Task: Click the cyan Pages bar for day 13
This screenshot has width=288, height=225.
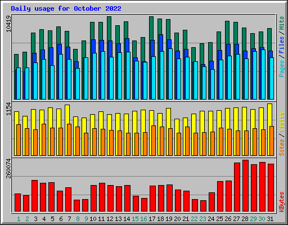Action: (x=120, y=76)
